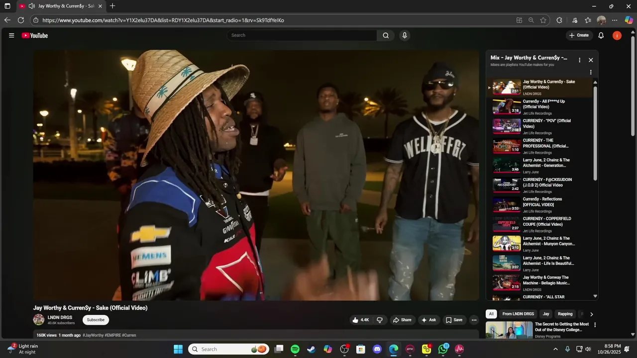This screenshot has height=358, width=637.
Task: Show more filter chips with the right arrow
Action: pos(591,314)
